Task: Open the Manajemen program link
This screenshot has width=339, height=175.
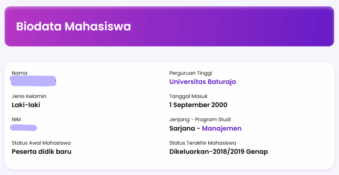Action: point(221,128)
